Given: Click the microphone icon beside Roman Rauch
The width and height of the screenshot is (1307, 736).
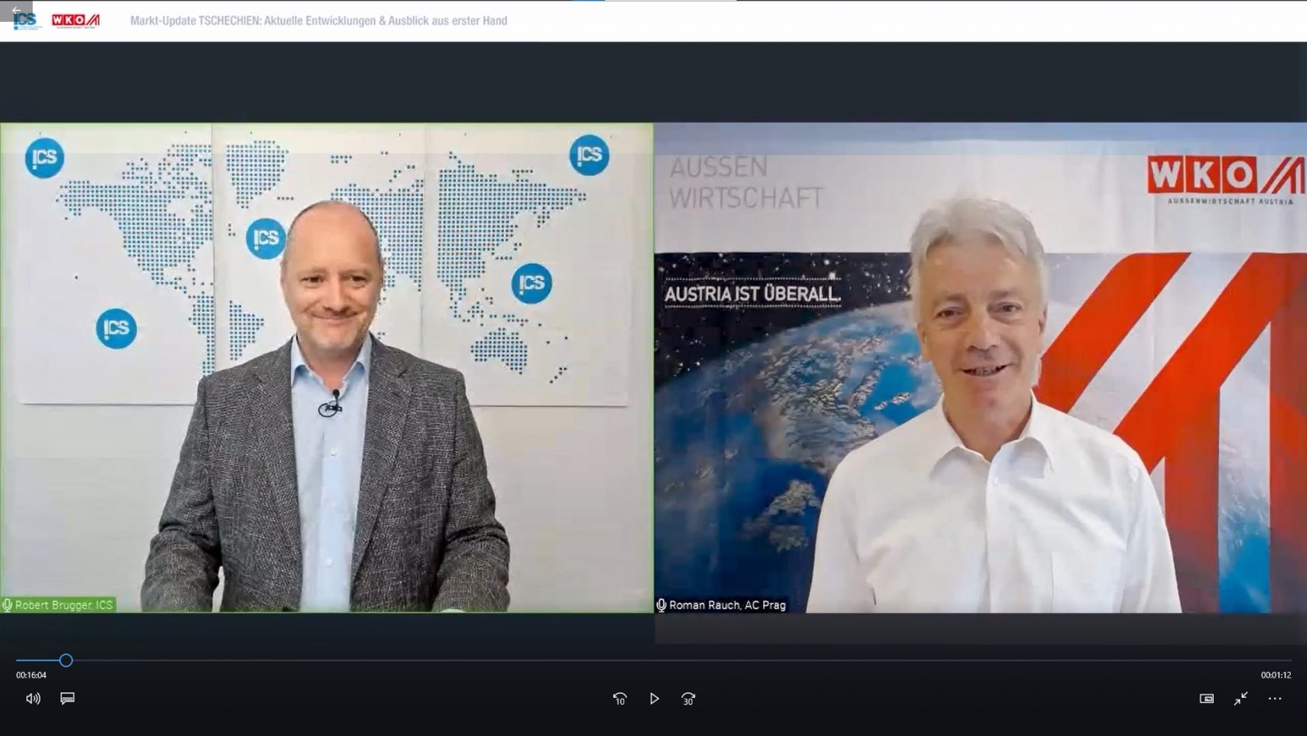Looking at the screenshot, I should [661, 605].
